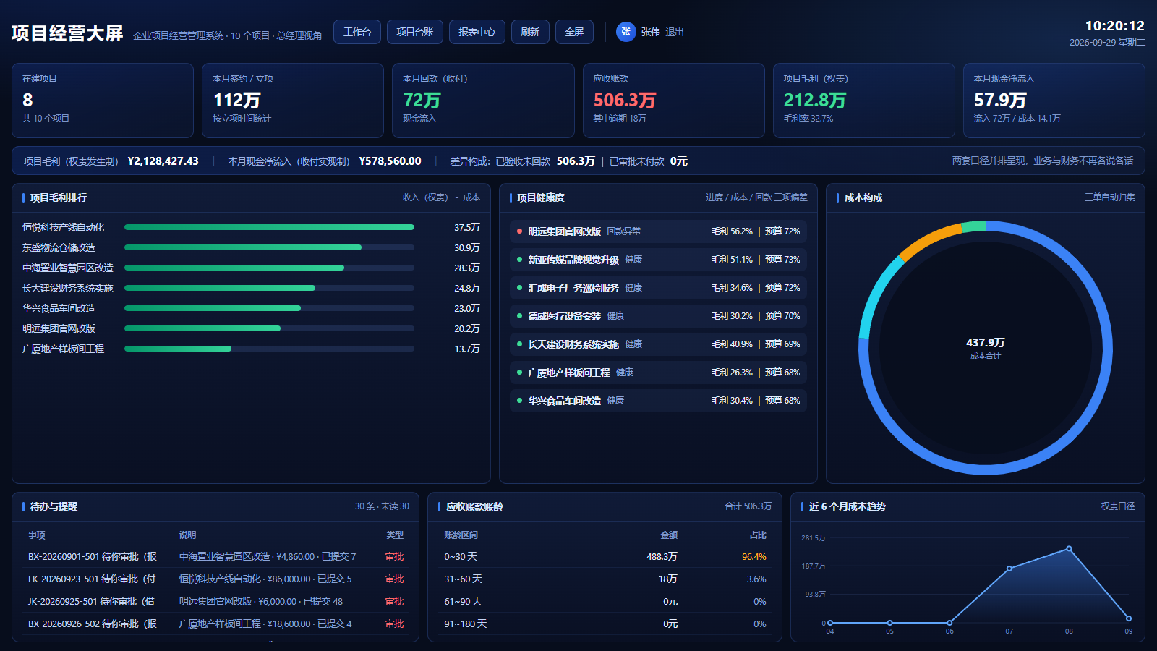Click the 96.4% ratio value
This screenshot has height=651, width=1157.
coord(753,556)
